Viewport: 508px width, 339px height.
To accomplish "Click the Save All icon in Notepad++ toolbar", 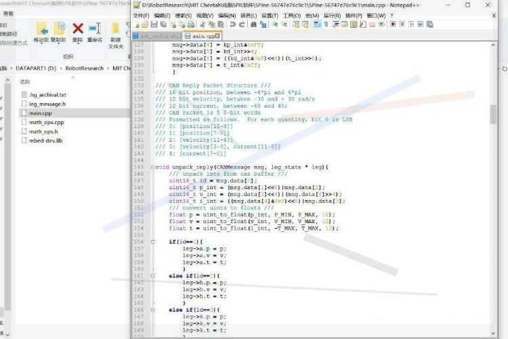I will [x=164, y=24].
